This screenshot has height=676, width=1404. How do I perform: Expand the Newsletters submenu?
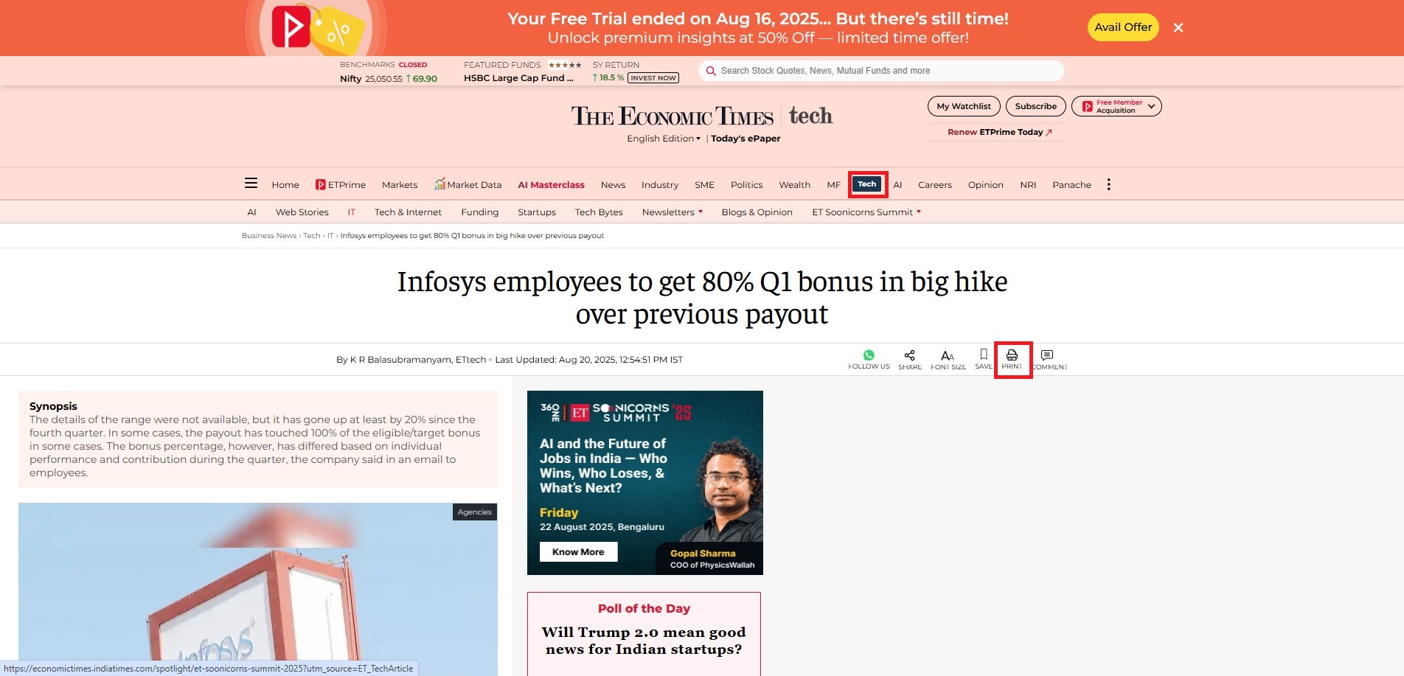click(x=672, y=212)
